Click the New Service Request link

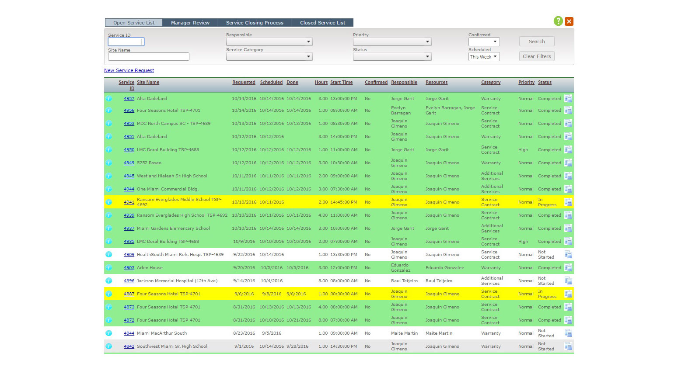point(129,70)
